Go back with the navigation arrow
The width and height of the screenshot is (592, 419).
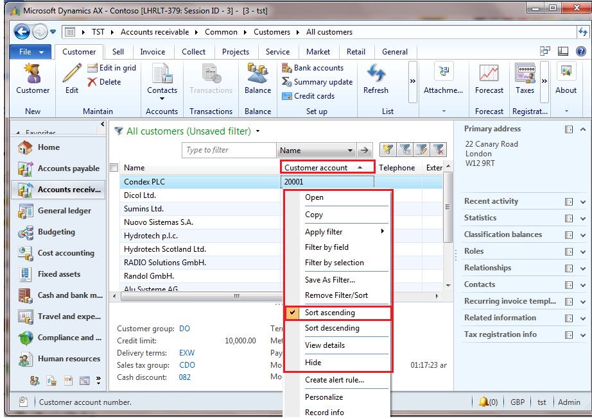pos(22,32)
